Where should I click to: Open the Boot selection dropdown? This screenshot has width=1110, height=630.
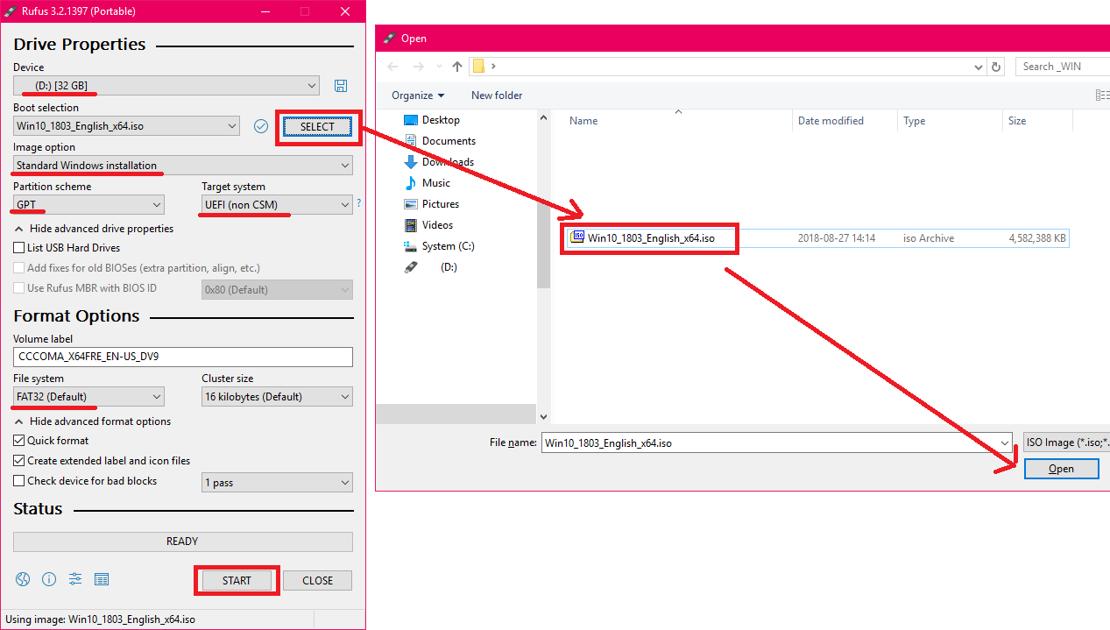tap(126, 126)
